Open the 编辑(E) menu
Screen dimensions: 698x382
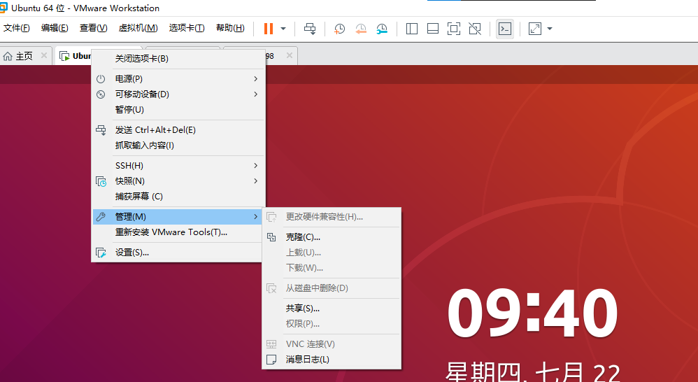pyautogui.click(x=55, y=28)
